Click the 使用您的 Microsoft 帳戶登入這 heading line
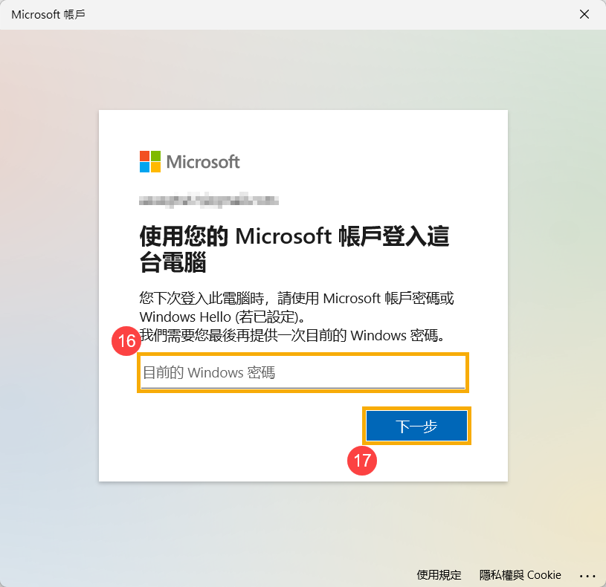 pyautogui.click(x=294, y=236)
